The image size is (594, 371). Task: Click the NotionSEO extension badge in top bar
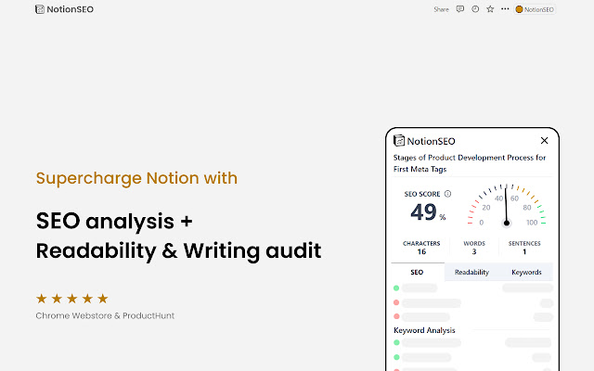(535, 9)
